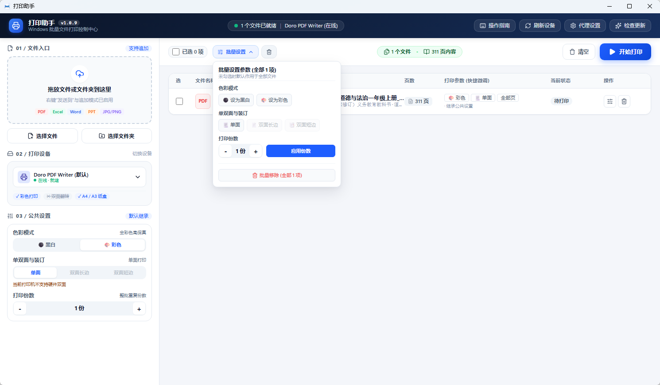Click the 彩色 chip in the file row
Viewport: 660px width, 385px height.
click(457, 98)
